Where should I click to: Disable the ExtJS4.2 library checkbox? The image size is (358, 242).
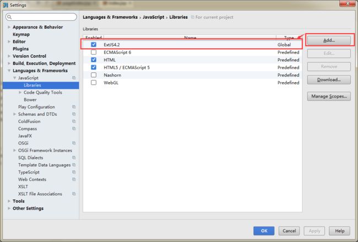coord(94,45)
